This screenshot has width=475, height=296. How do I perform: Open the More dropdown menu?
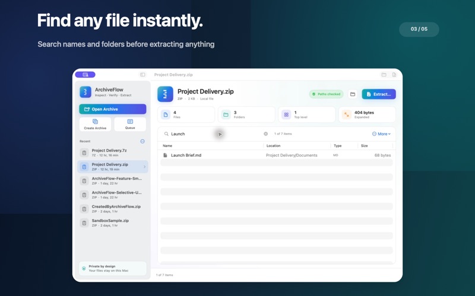coord(381,134)
